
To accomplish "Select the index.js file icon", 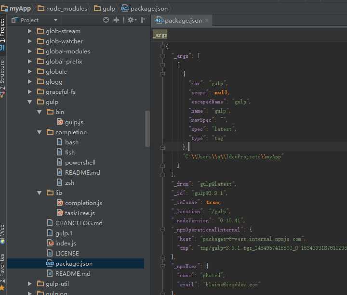I will tap(50, 244).
